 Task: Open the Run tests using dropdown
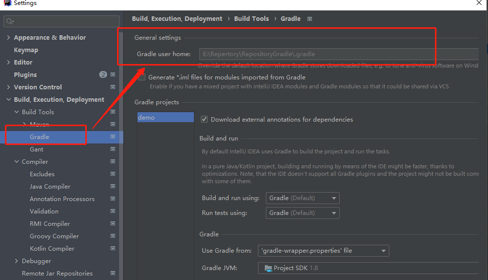coord(303,213)
